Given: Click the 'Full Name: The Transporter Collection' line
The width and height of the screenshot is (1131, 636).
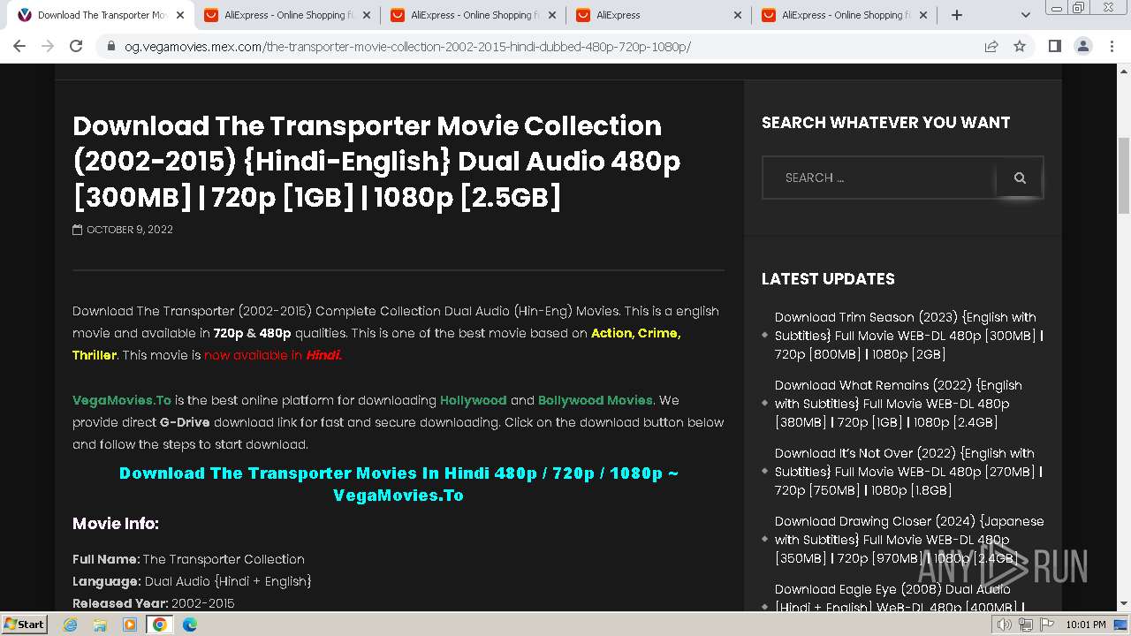Looking at the screenshot, I should [188, 559].
